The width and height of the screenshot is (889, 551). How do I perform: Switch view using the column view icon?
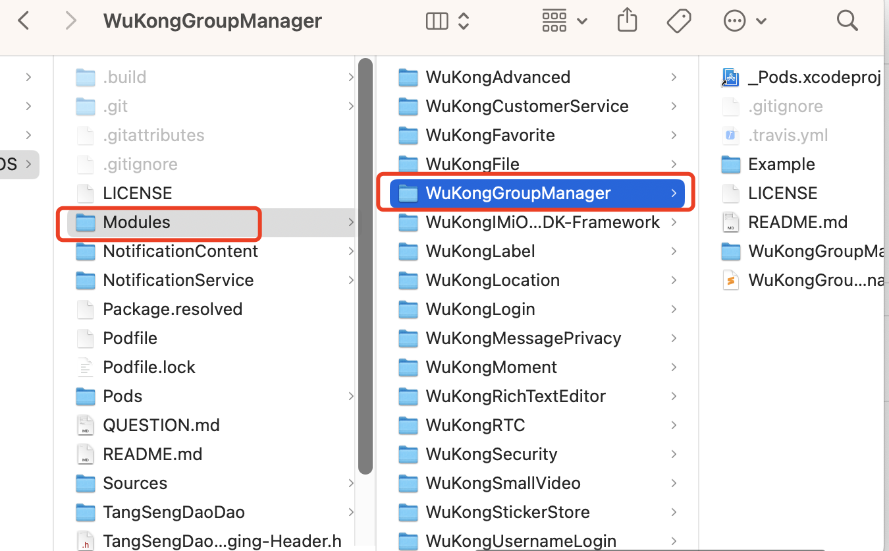click(437, 21)
